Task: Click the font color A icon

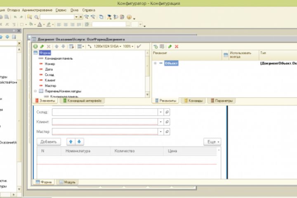Action: click(40, 24)
